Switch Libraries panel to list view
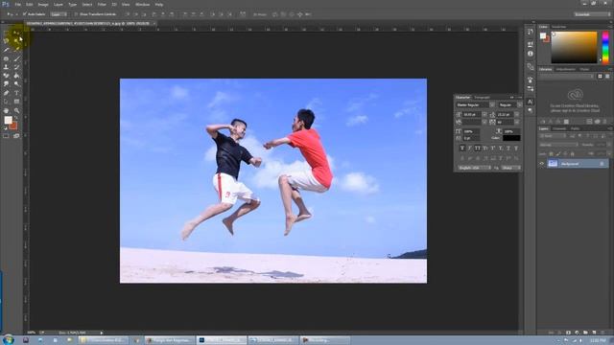Image resolution: width=614 pixels, height=345 pixels. [x=607, y=77]
